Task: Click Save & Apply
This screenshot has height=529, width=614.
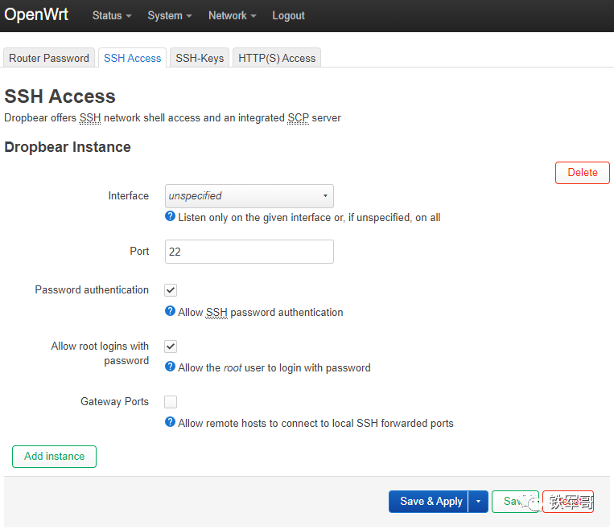Action: [x=429, y=502]
